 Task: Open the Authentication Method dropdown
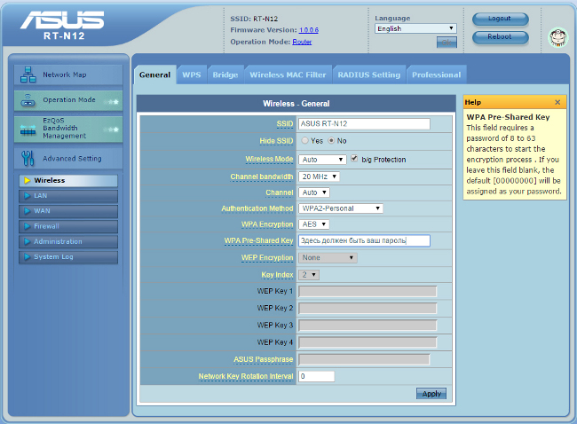coord(341,208)
